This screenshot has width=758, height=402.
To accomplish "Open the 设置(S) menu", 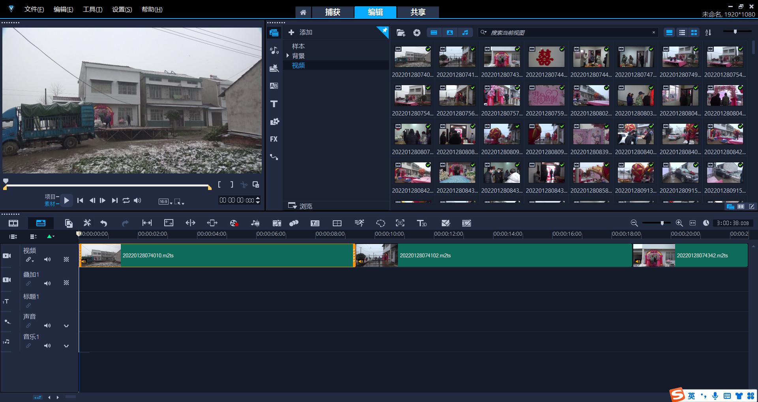I will point(122,9).
